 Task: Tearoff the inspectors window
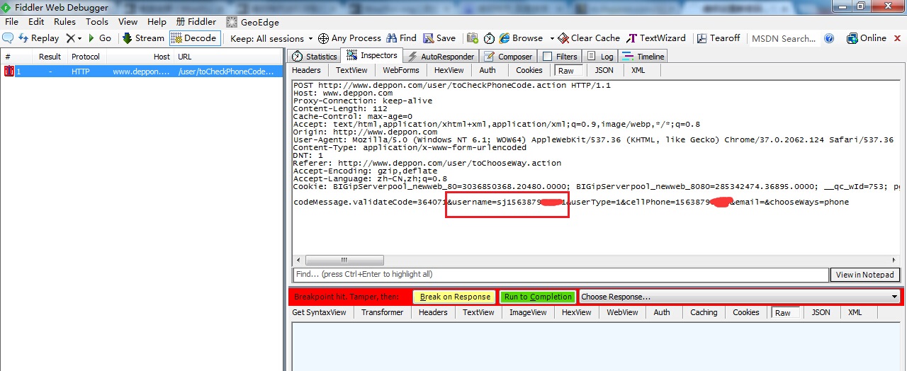(719, 38)
